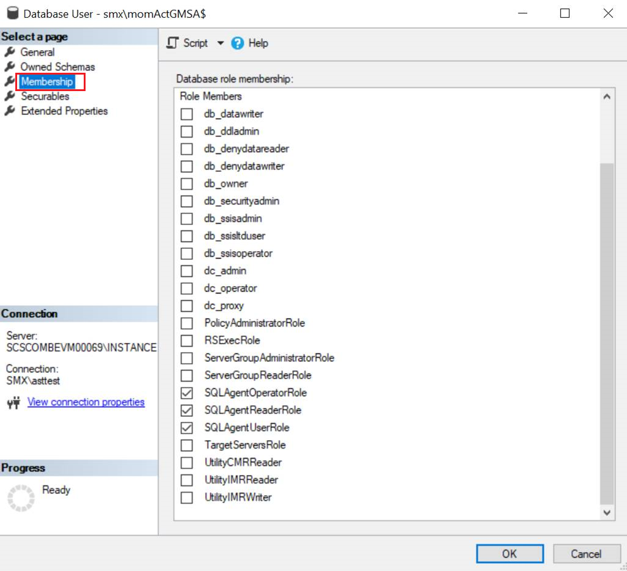Uncheck the SQLAgentOperatorRole membership
Image resolution: width=627 pixels, height=571 pixels.
tap(186, 392)
